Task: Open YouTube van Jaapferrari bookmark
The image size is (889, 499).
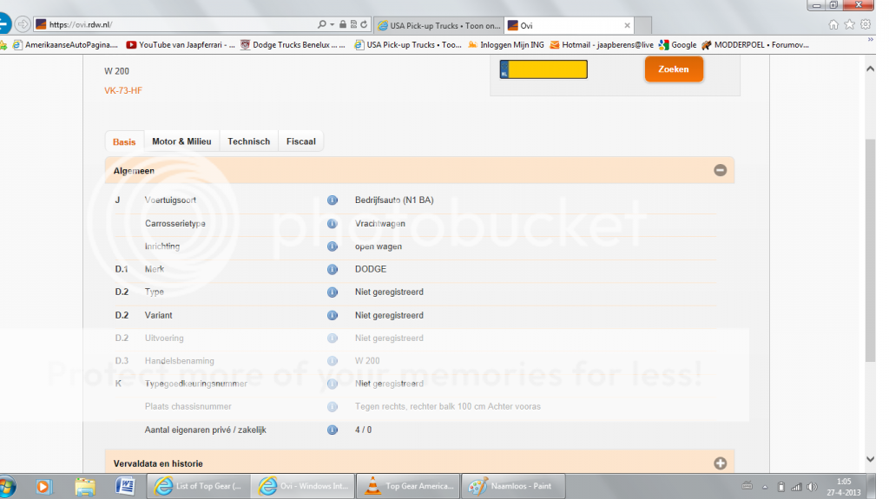Action: 181,45
